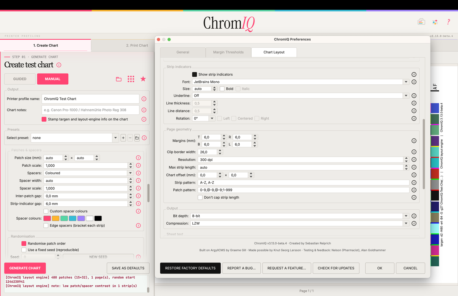Show info for Inter-patch gap
This screenshot has height=296, width=458.
coord(138,196)
